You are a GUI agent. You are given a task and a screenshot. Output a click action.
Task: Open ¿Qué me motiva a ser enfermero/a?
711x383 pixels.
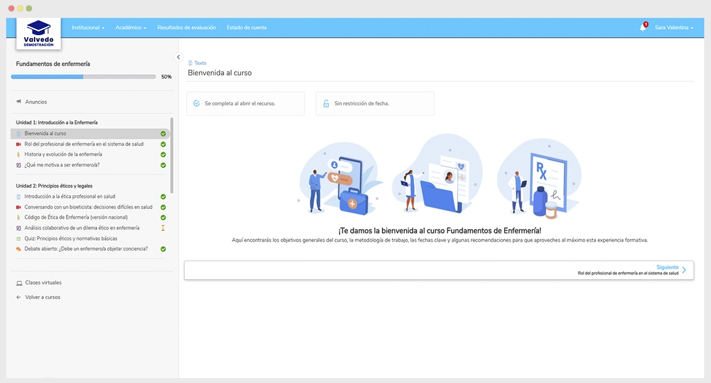pyautogui.click(x=62, y=165)
